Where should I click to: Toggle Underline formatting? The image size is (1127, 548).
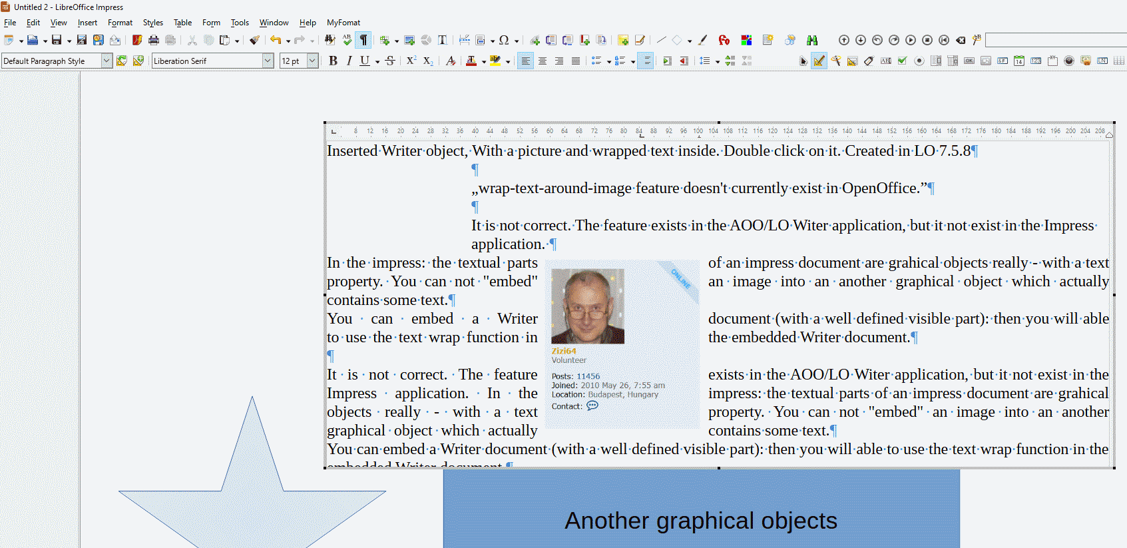[365, 61]
